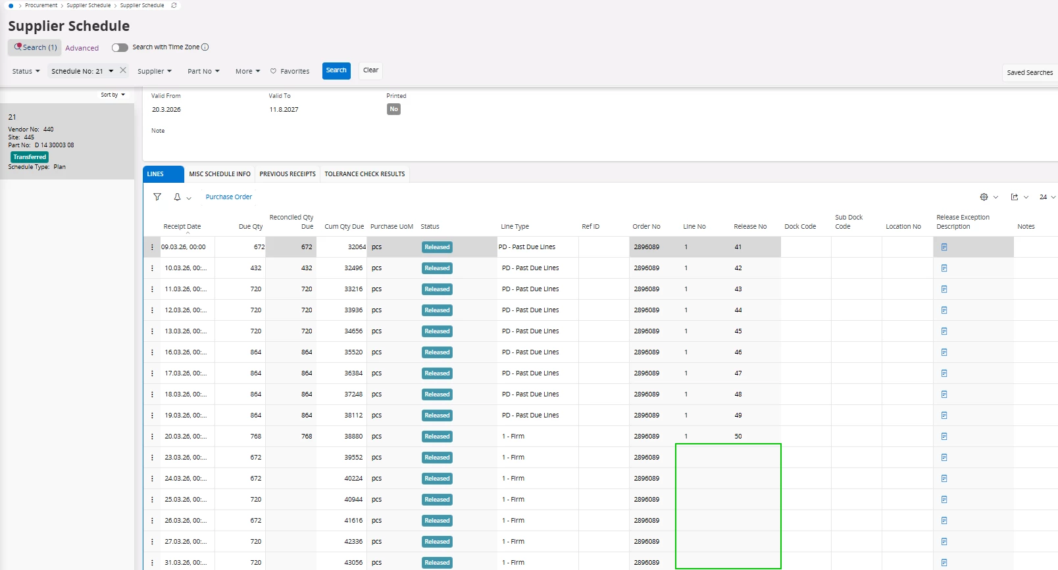Click the bell notification icon above table
1058x570 pixels.
point(177,197)
